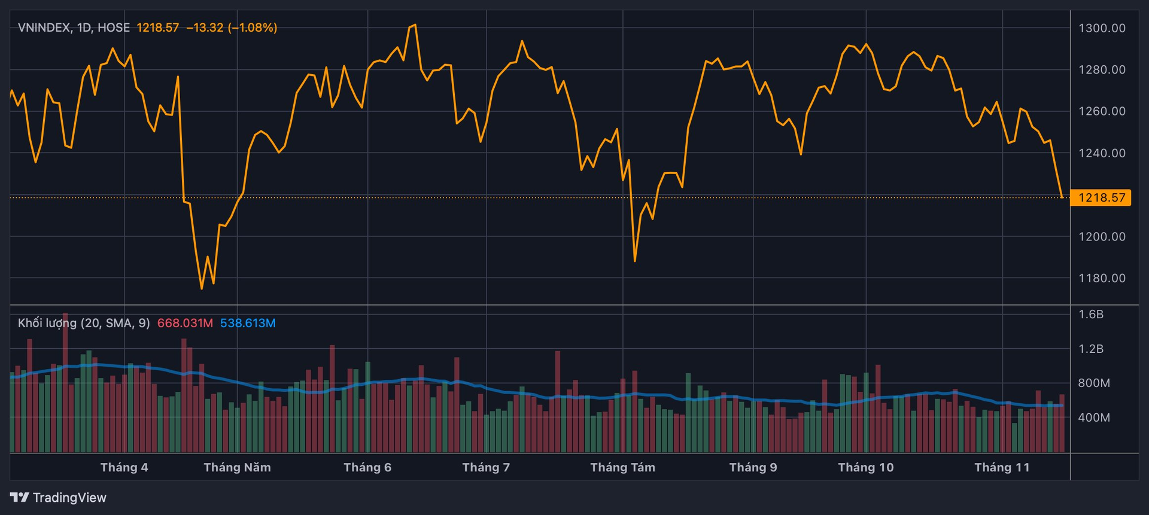
Task: Click the 1240.00 price axis label
Action: tap(1102, 153)
